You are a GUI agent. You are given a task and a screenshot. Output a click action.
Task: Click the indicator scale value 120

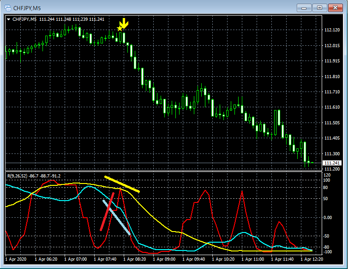click(327, 175)
